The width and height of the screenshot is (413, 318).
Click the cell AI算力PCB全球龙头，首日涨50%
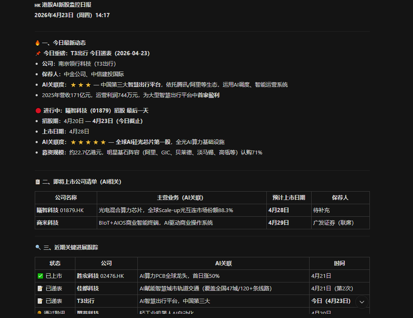(223, 276)
